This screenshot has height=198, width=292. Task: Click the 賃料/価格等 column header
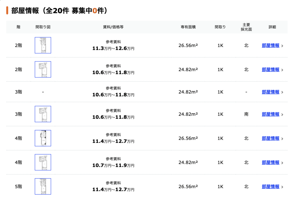(x=113, y=27)
